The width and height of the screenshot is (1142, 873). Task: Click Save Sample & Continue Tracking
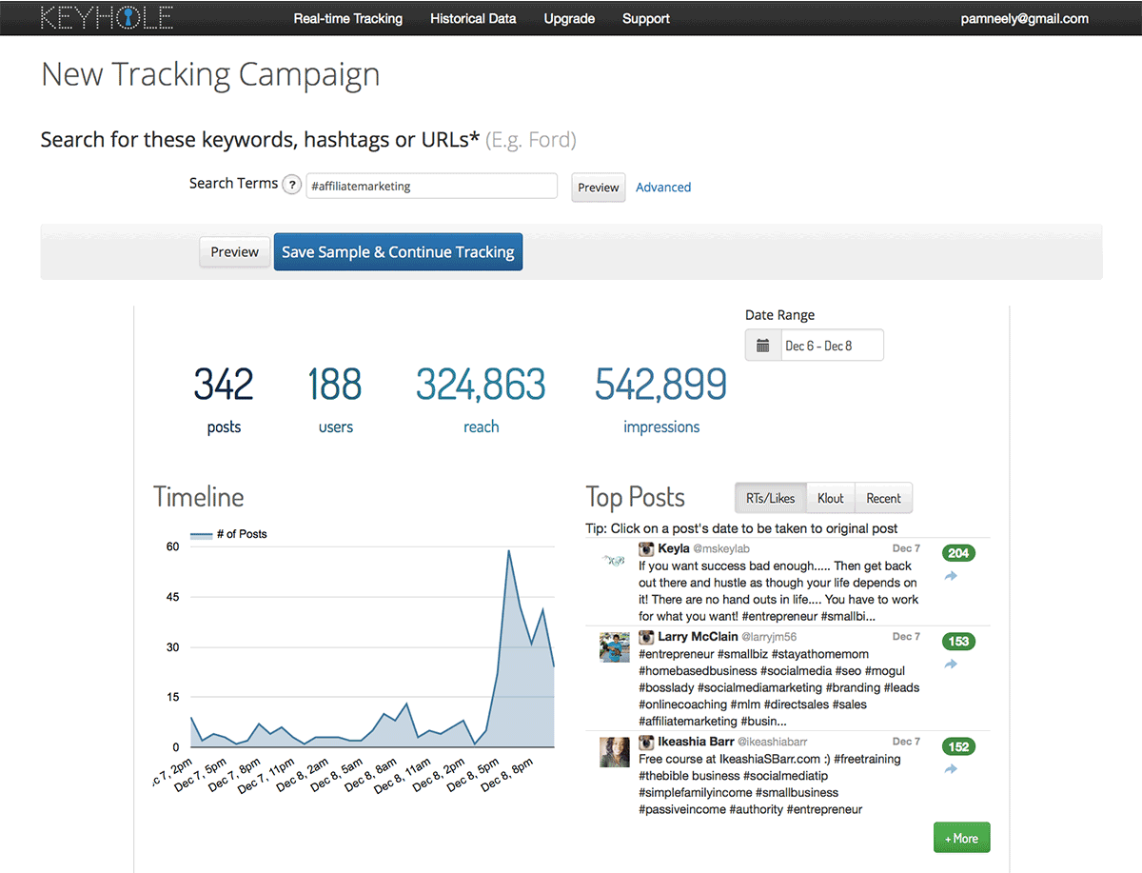pos(398,252)
